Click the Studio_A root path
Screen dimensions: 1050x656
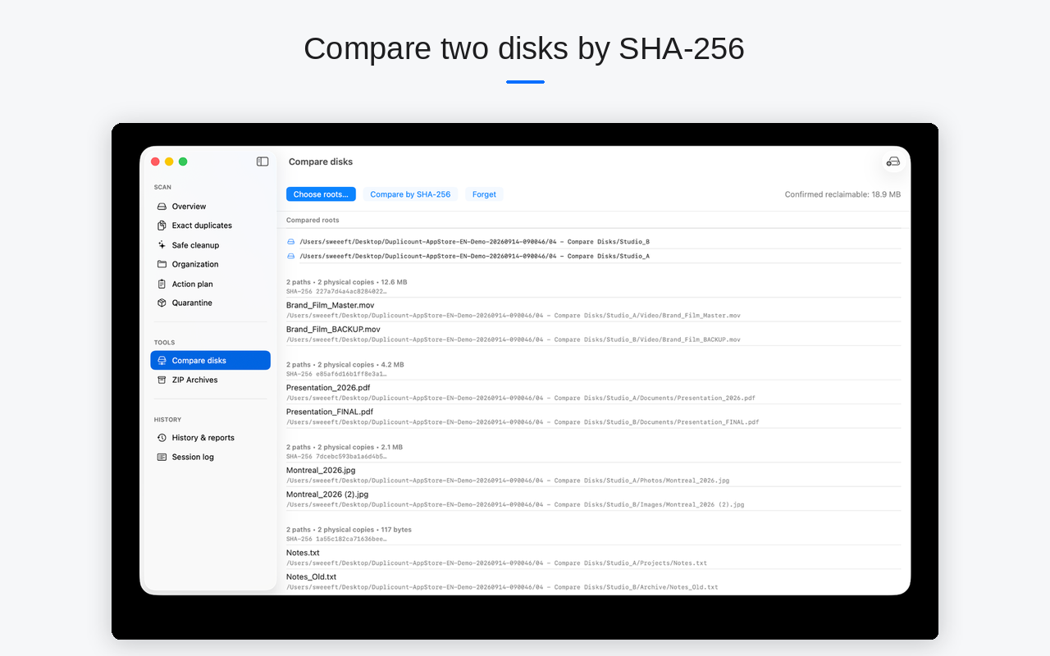tap(475, 256)
